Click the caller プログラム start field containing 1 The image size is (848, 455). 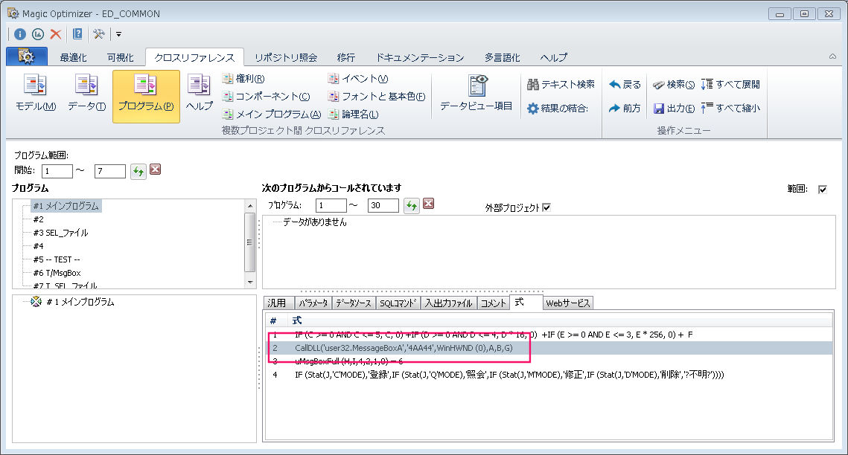331,205
